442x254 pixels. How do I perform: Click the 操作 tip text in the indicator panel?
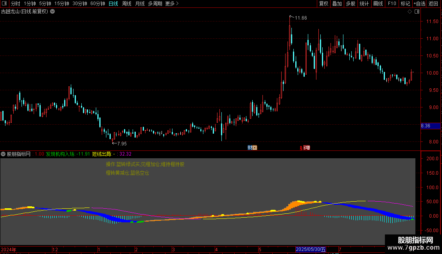(x=145, y=165)
